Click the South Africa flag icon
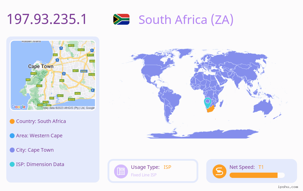303x191 pixels. tap(121, 19)
